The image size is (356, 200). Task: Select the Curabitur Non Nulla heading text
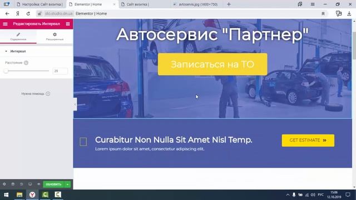(x=174, y=140)
